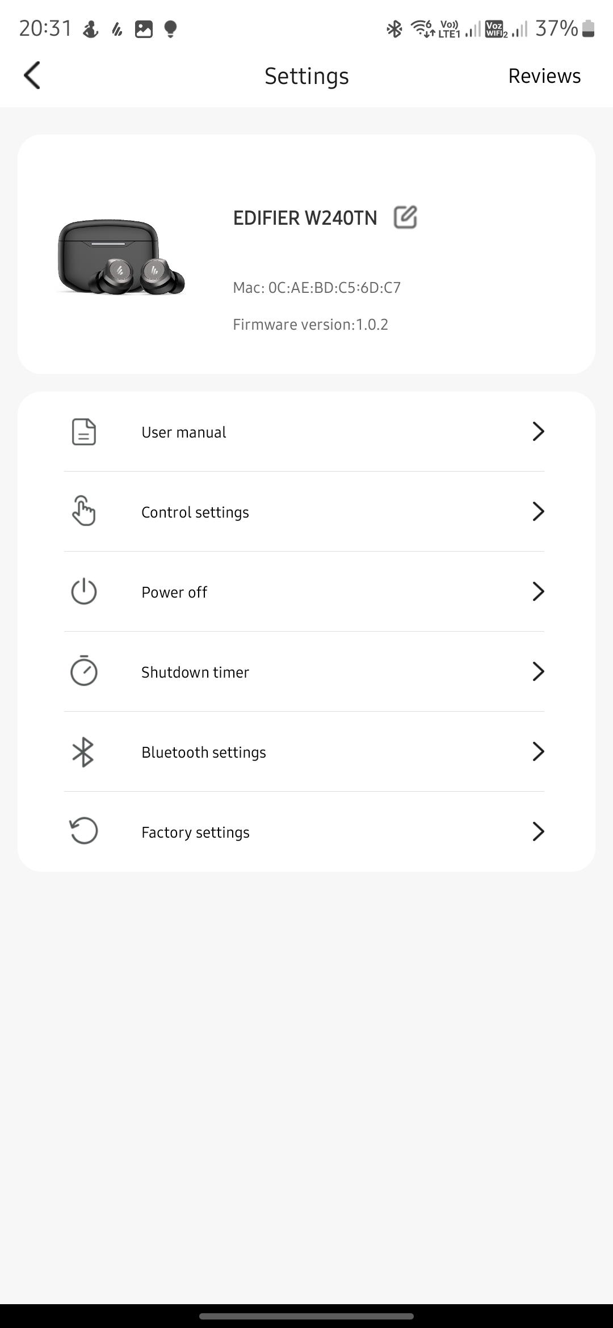This screenshot has width=613, height=1328.
Task: Tap the Mac address text
Action: coord(317,288)
